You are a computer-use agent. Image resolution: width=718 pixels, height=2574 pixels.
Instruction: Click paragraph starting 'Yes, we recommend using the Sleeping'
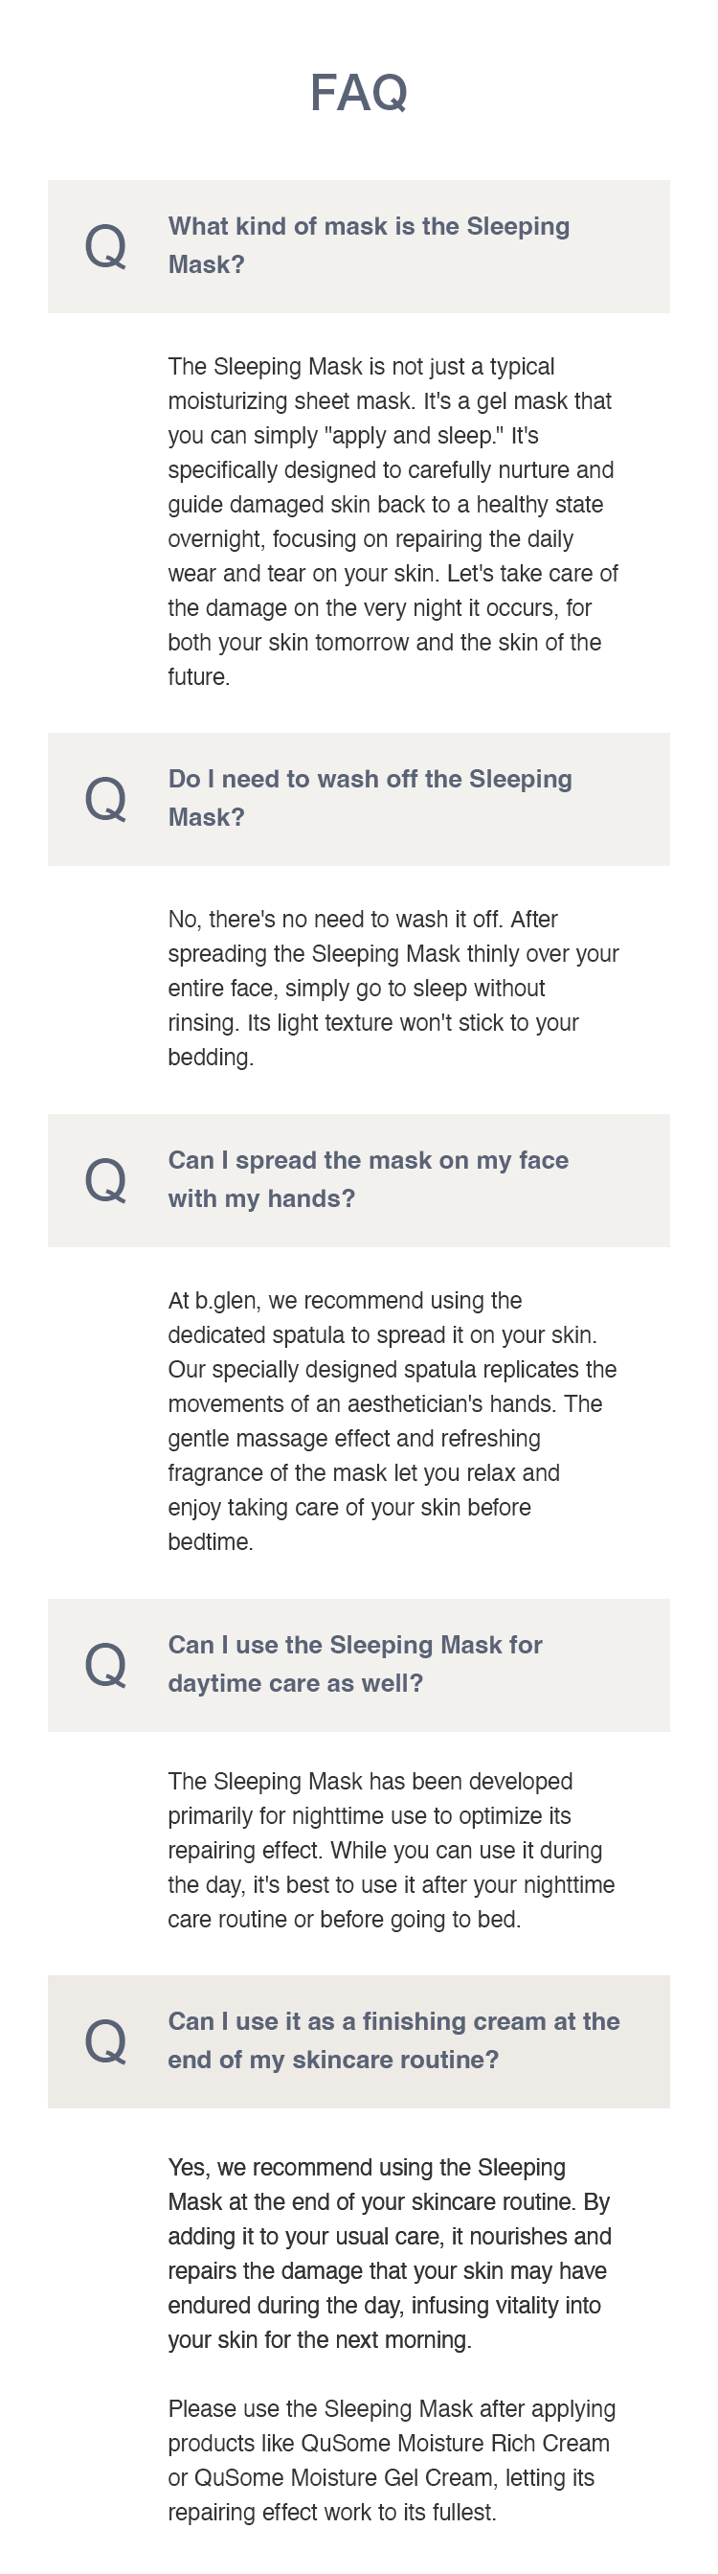click(390, 2253)
